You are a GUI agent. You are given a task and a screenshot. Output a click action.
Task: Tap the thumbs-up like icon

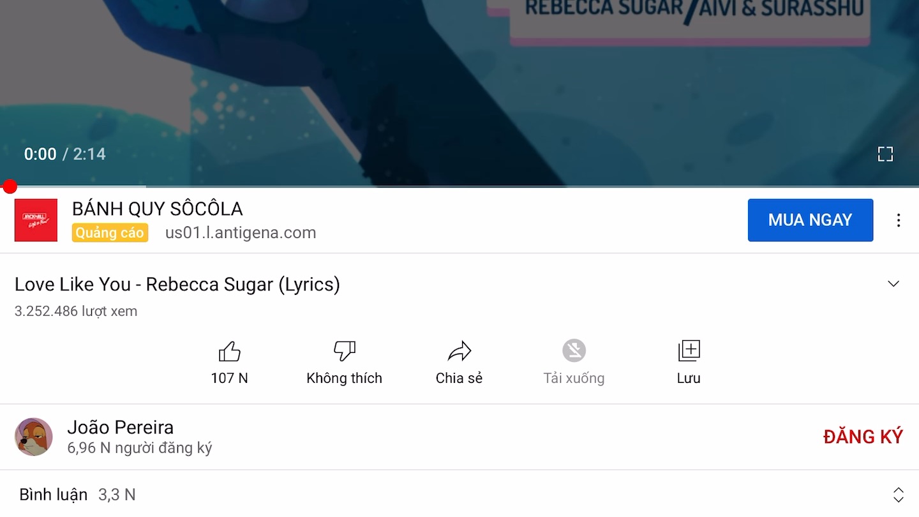pos(229,351)
